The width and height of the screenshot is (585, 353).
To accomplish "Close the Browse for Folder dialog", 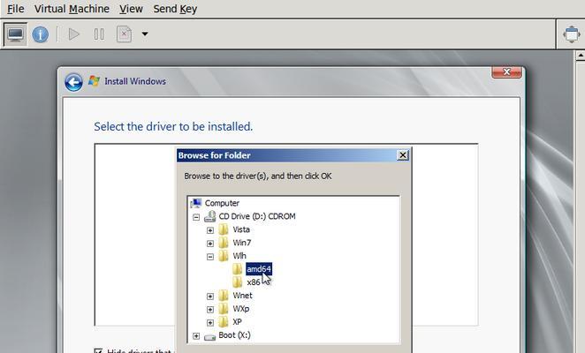I will [x=403, y=155].
